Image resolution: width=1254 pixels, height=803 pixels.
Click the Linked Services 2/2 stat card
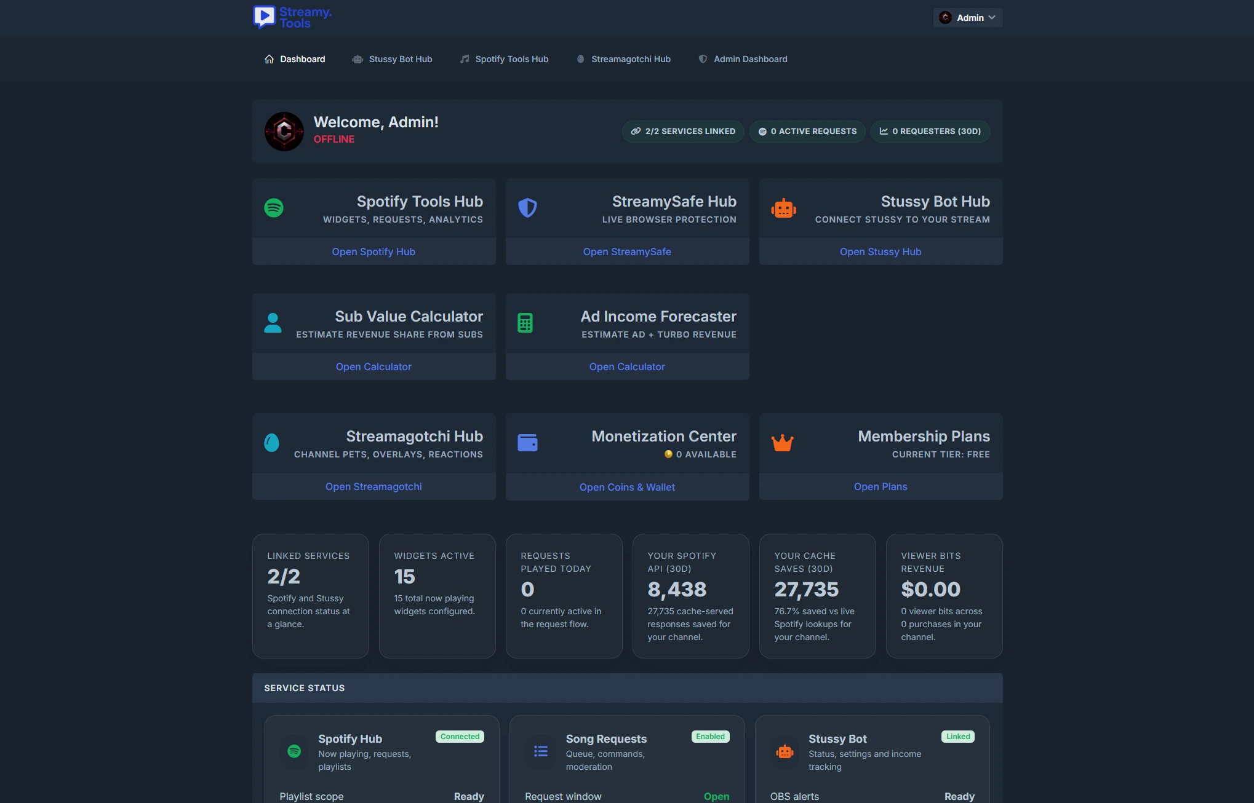click(311, 596)
